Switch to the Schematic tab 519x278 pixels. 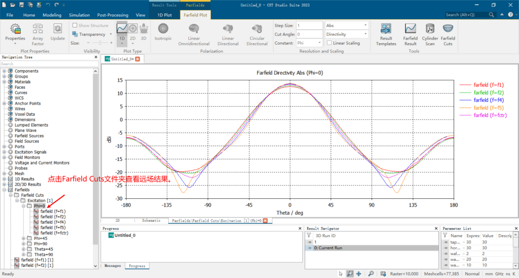pos(151,220)
